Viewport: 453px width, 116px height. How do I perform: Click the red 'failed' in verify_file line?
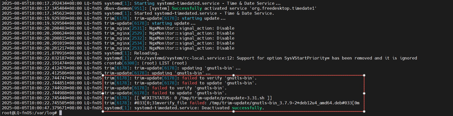pos(197,103)
